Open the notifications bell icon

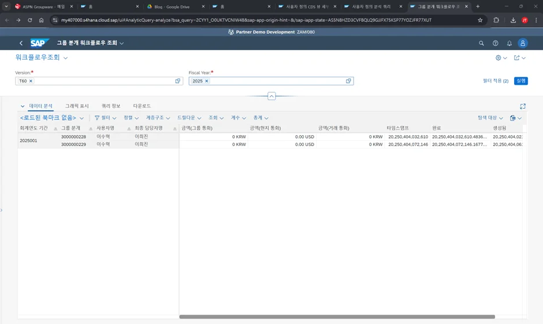point(509,43)
